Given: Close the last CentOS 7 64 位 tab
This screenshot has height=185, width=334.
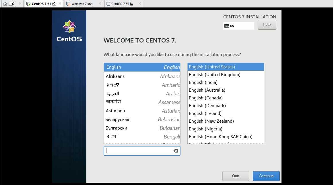Looking at the screenshot, I should coord(139,4).
